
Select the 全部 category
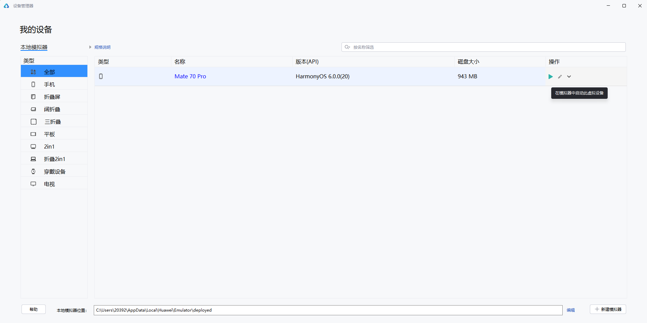pyautogui.click(x=54, y=72)
